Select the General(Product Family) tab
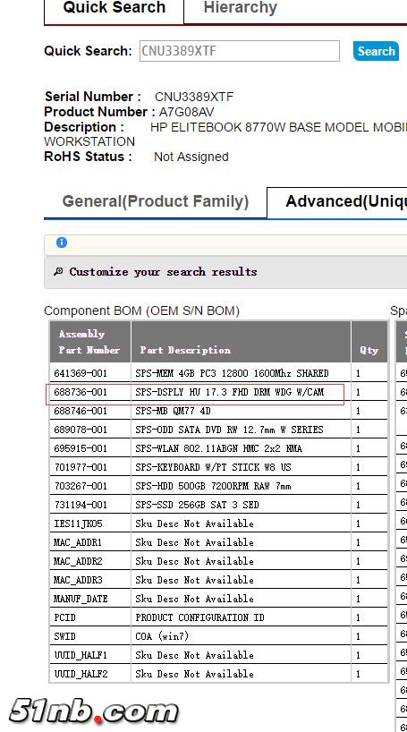The image size is (407, 732). [156, 201]
